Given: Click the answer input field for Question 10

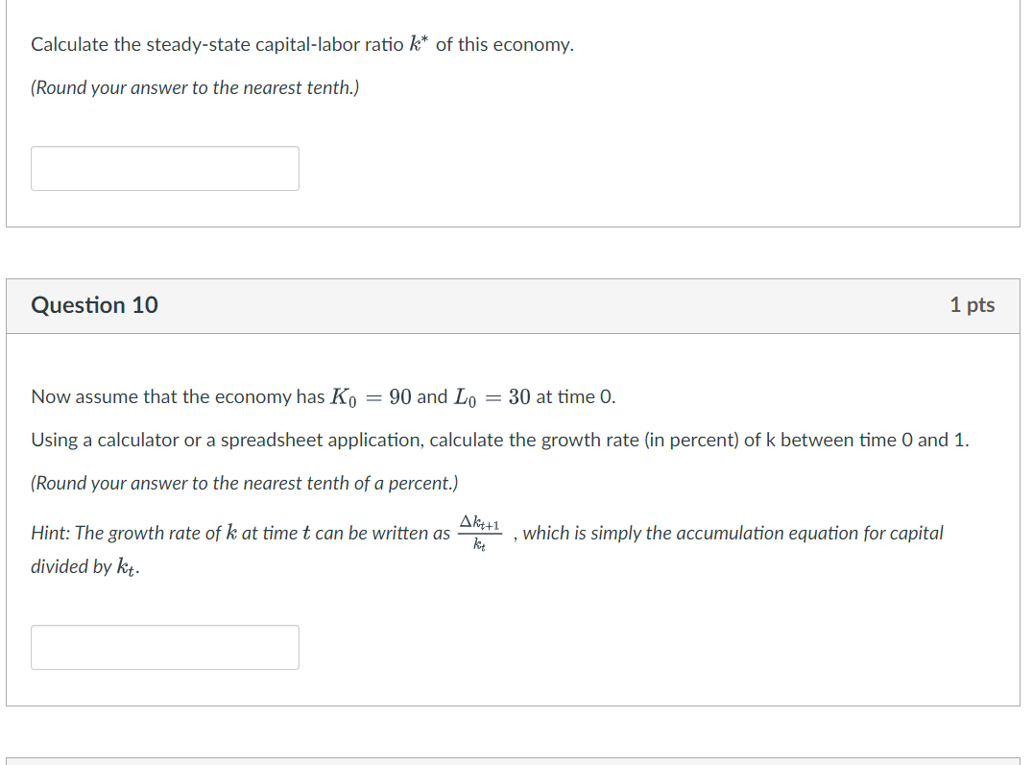Looking at the screenshot, I should click(x=164, y=647).
